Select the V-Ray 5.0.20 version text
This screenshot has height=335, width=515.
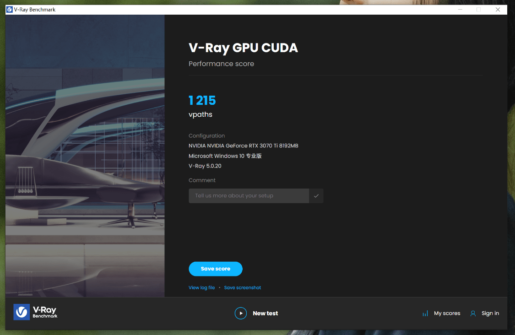click(x=205, y=166)
